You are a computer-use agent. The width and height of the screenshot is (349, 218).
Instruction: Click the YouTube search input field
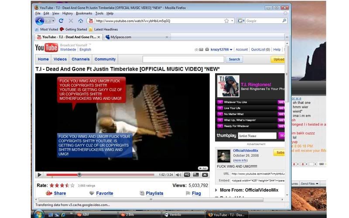(183, 59)
